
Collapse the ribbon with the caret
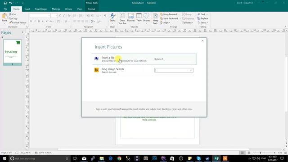[285, 27]
